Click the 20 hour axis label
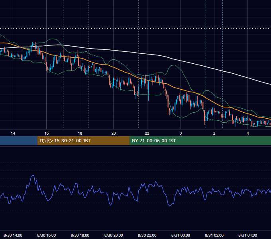The width and height of the screenshot is (271, 239). point(114,133)
